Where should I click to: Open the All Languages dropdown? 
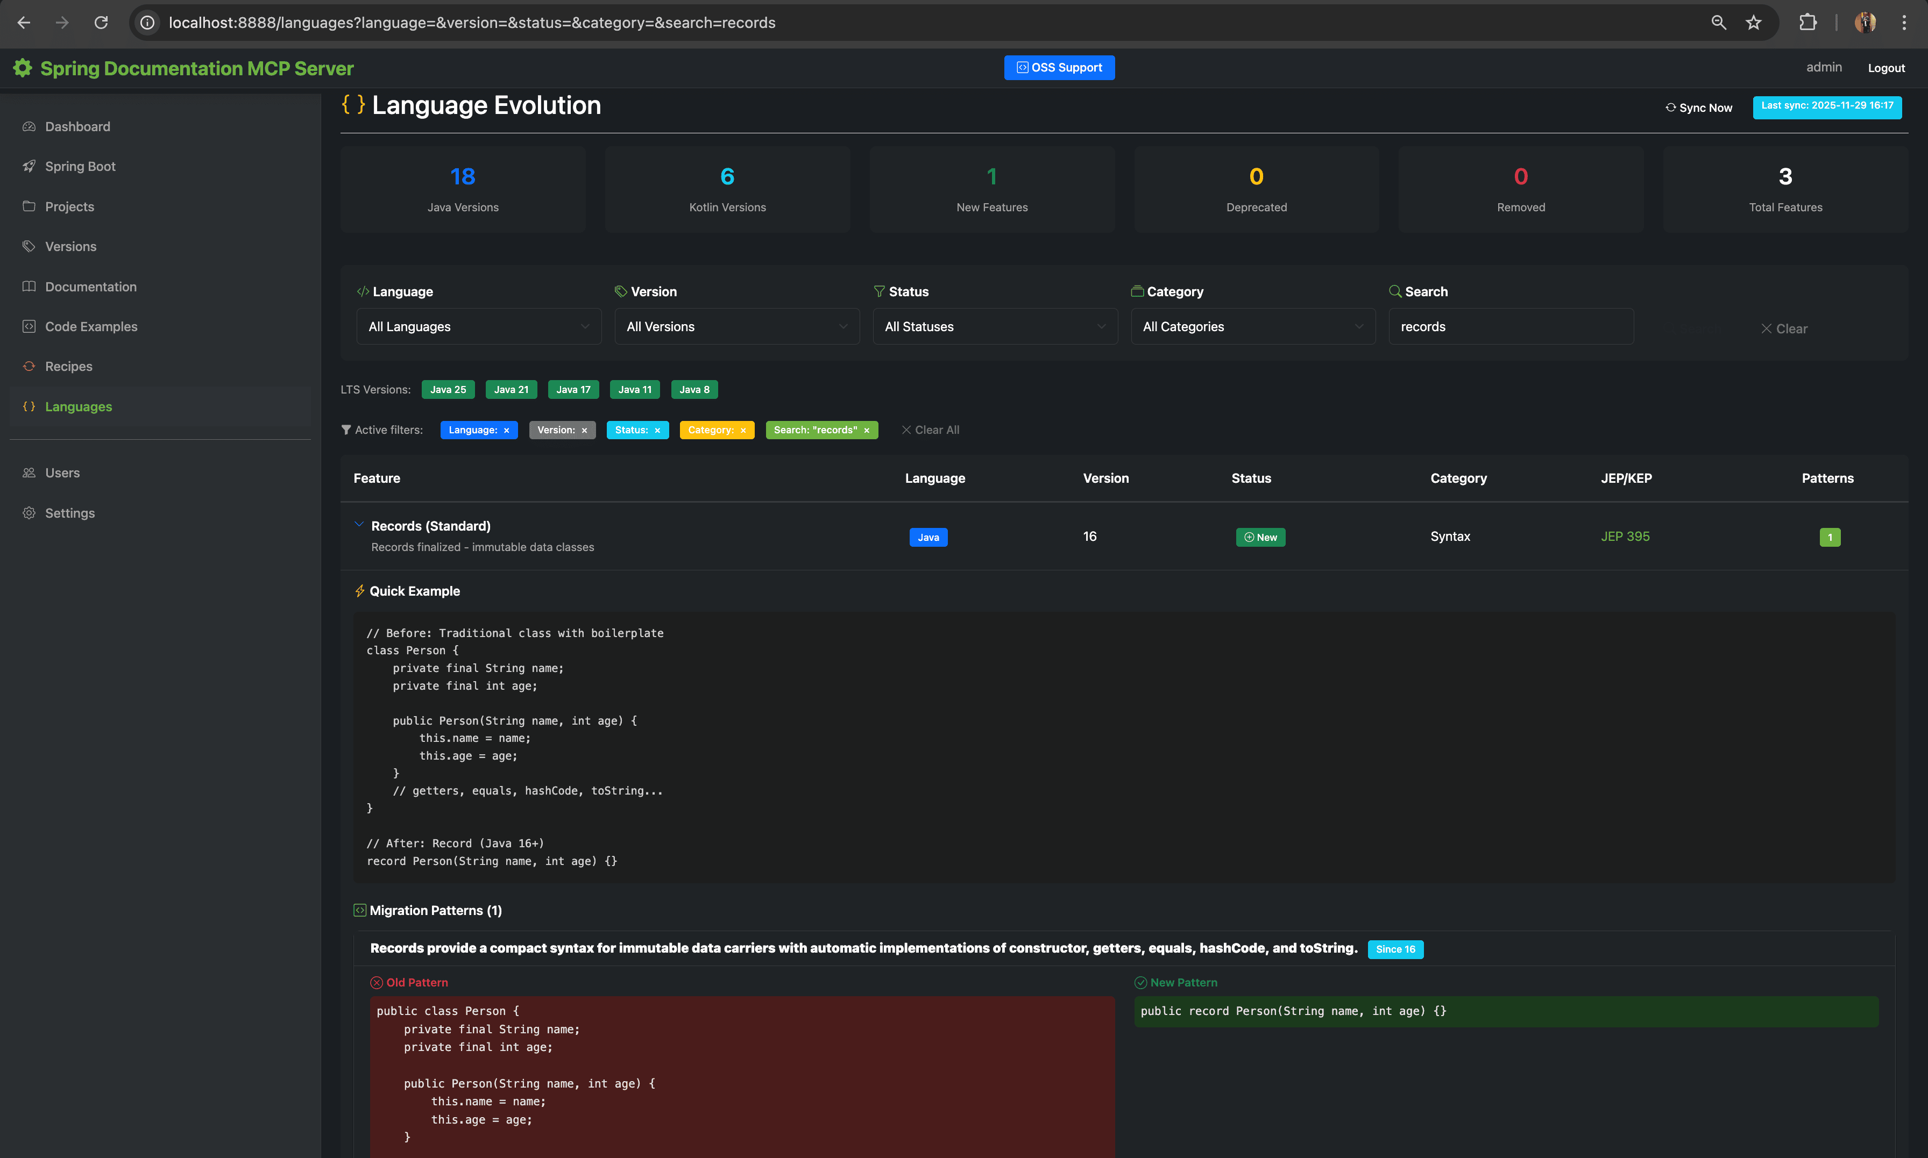click(478, 327)
